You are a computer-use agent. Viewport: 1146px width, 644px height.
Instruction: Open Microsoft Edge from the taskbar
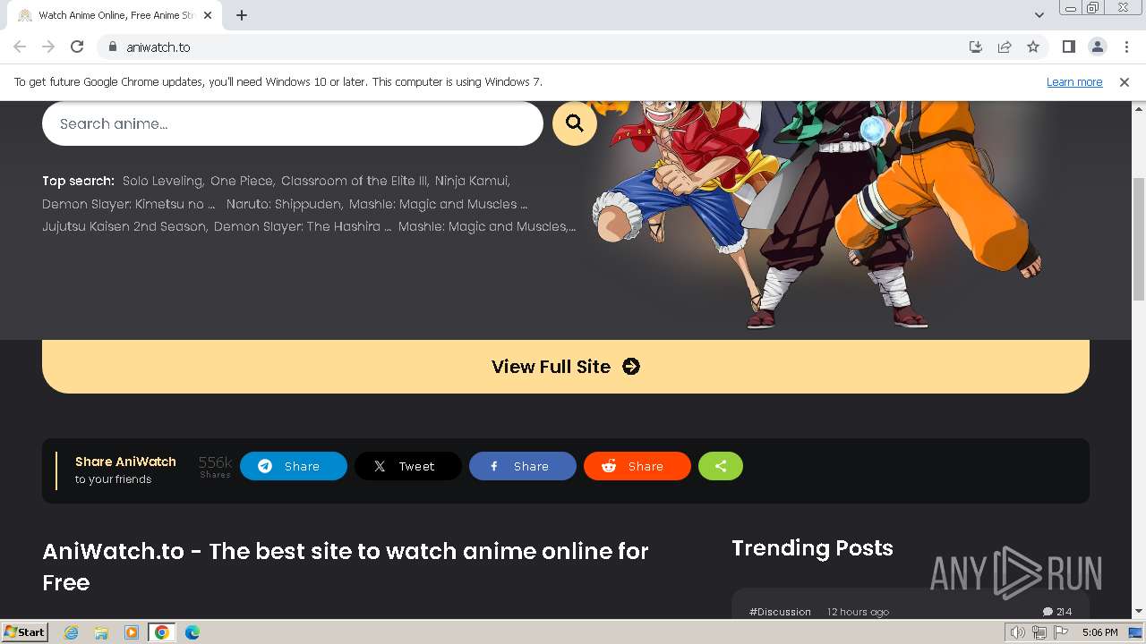tap(192, 632)
